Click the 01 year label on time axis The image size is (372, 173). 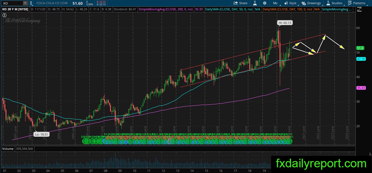click(4, 171)
